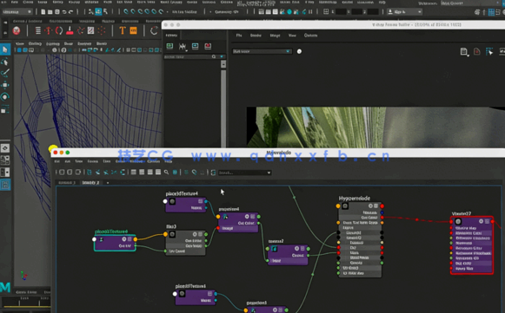The height and width of the screenshot is (313, 505).
Task: Click the Open Scene icon in status line
Action: pyautogui.click(x=50, y=12)
